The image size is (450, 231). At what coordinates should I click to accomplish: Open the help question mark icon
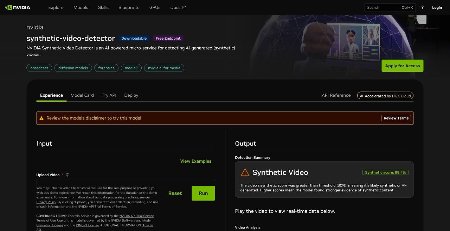pyautogui.click(x=422, y=7)
